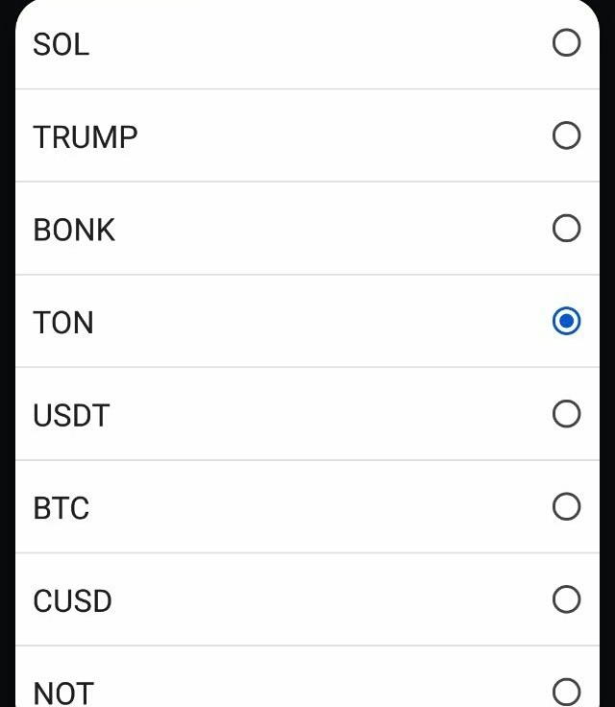Click the BONK text label

(x=74, y=230)
